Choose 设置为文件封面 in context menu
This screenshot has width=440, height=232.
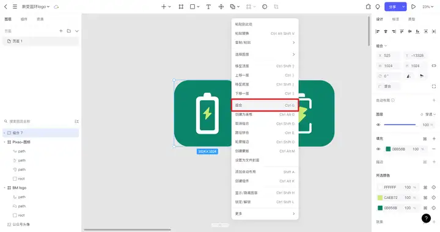click(x=265, y=160)
